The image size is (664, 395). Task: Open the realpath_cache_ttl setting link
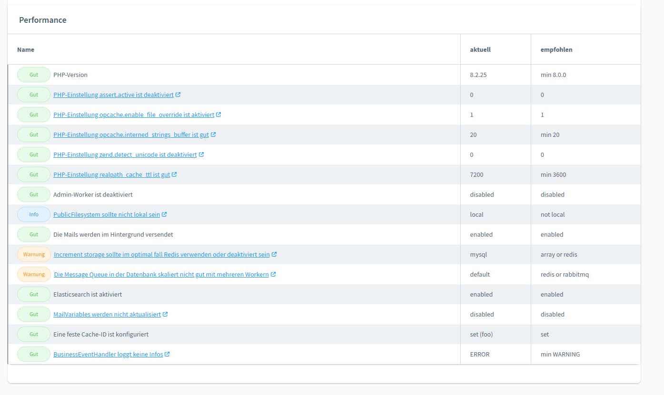(111, 174)
